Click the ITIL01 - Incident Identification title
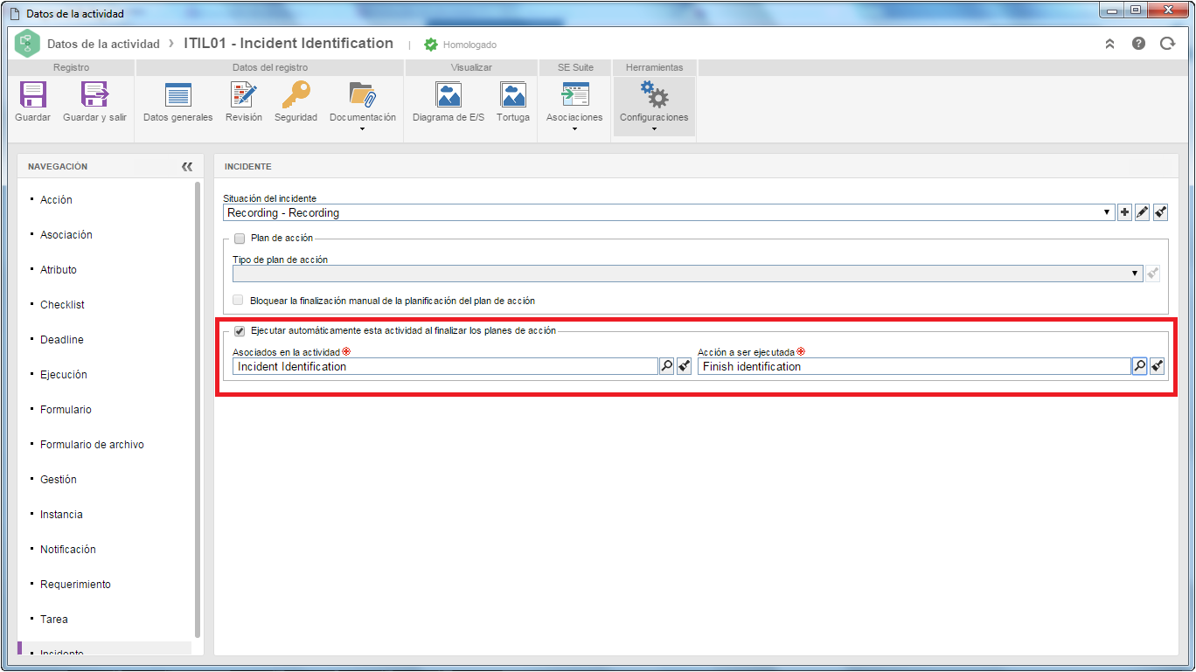Image resolution: width=1196 pixels, height=672 pixels. [289, 44]
